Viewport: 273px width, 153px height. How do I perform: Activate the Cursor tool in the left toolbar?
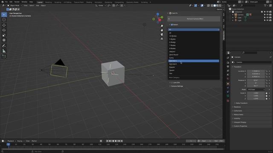(4, 20)
